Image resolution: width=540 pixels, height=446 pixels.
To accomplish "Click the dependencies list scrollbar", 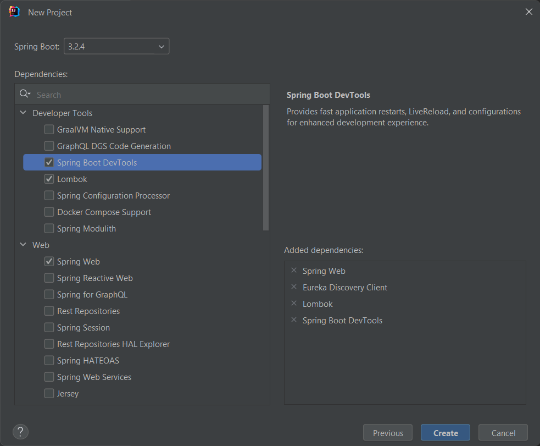I will [x=266, y=168].
